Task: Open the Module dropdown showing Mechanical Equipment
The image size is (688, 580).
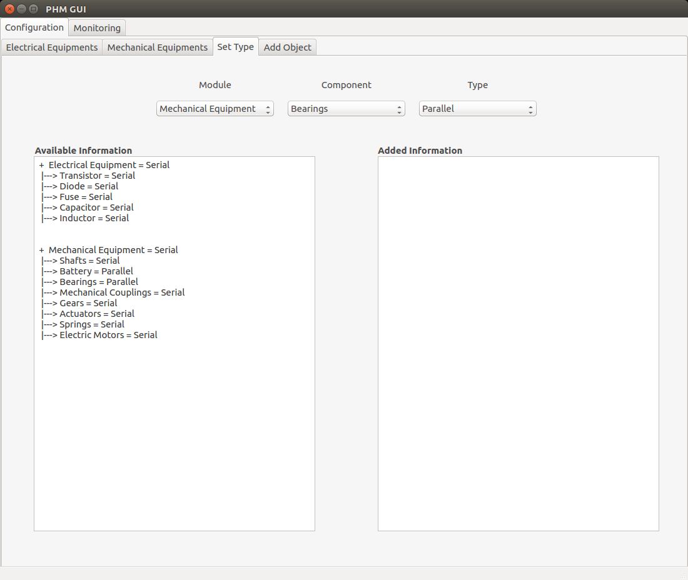Action: [x=215, y=109]
